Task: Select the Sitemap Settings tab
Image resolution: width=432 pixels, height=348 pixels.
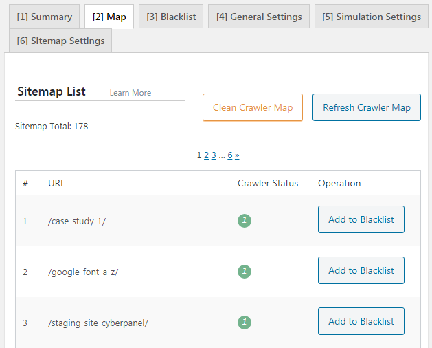Action: click(60, 41)
